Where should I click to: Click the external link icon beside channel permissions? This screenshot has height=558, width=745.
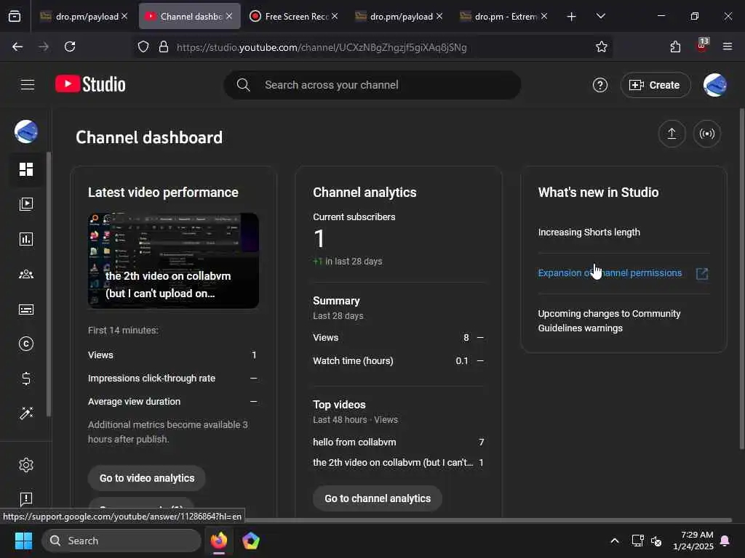702,273
